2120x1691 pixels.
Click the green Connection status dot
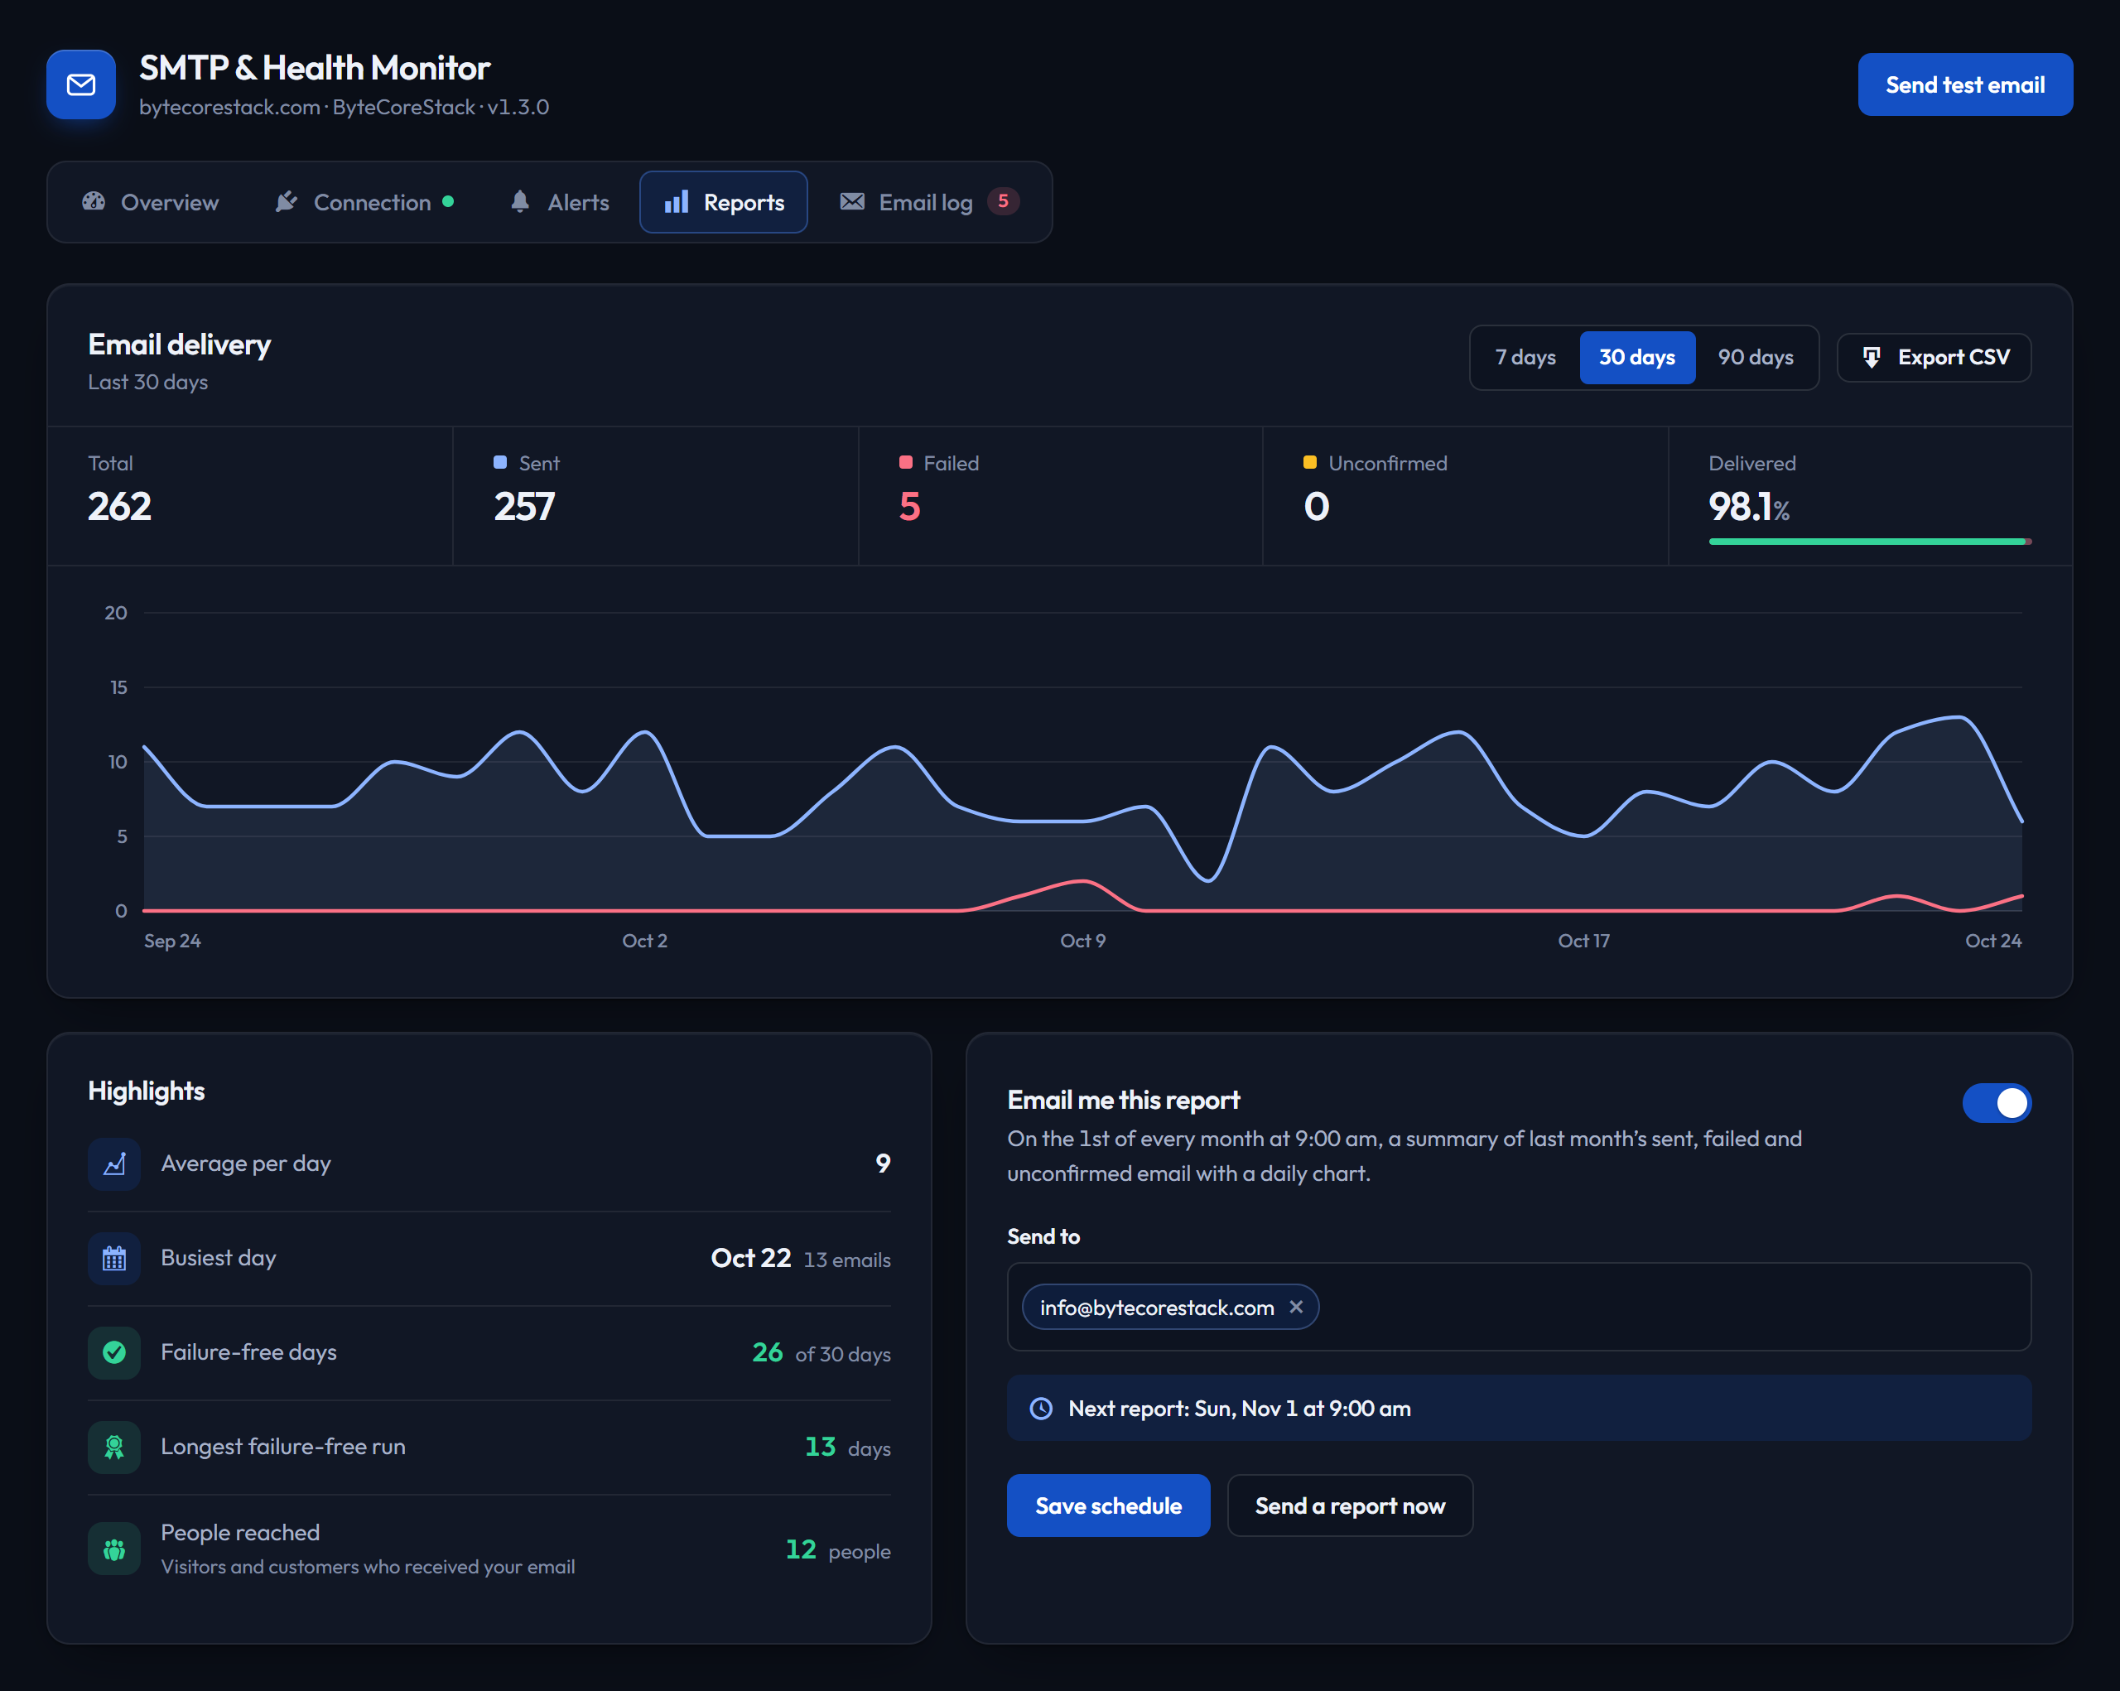[x=448, y=201]
